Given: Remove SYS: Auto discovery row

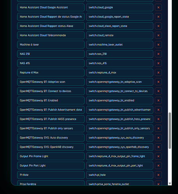Looking at the screenshot, I should [158, 138].
